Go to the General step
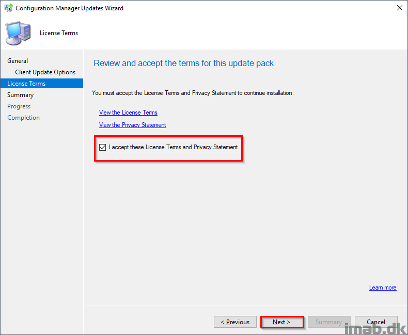The height and width of the screenshot is (335, 408). 18,60
